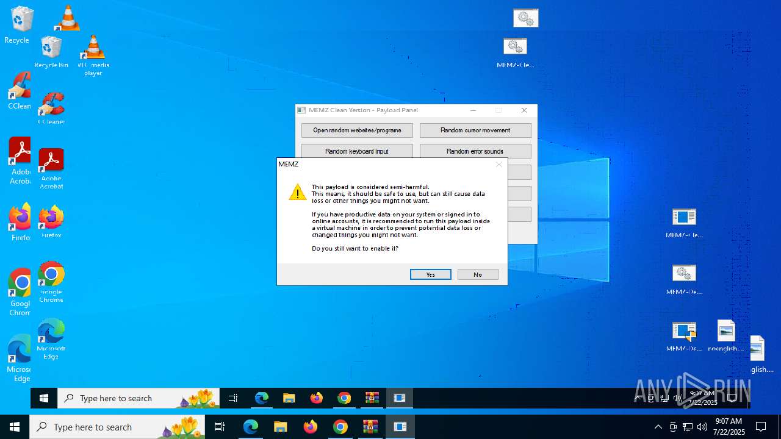
Task: Confirm with the Yes button
Action: point(430,274)
